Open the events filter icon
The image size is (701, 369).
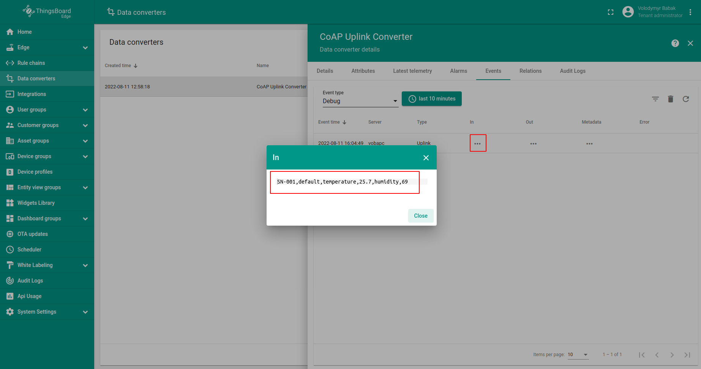[655, 99]
